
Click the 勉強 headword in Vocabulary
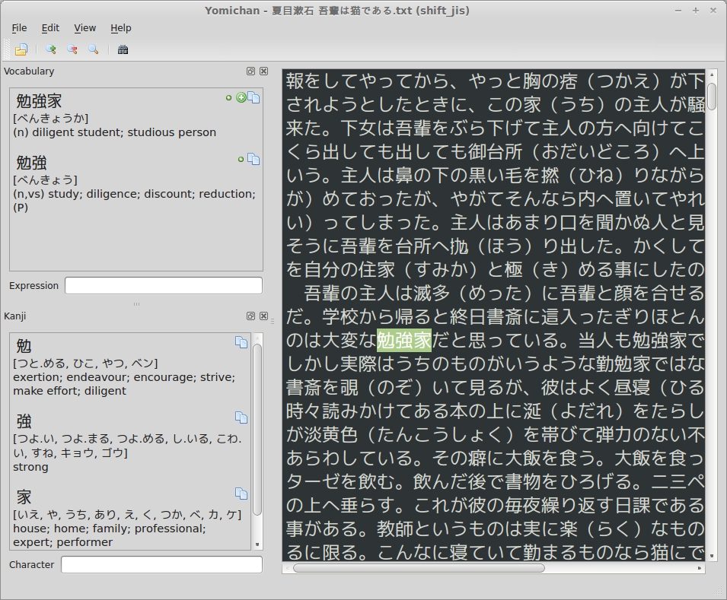(x=31, y=163)
